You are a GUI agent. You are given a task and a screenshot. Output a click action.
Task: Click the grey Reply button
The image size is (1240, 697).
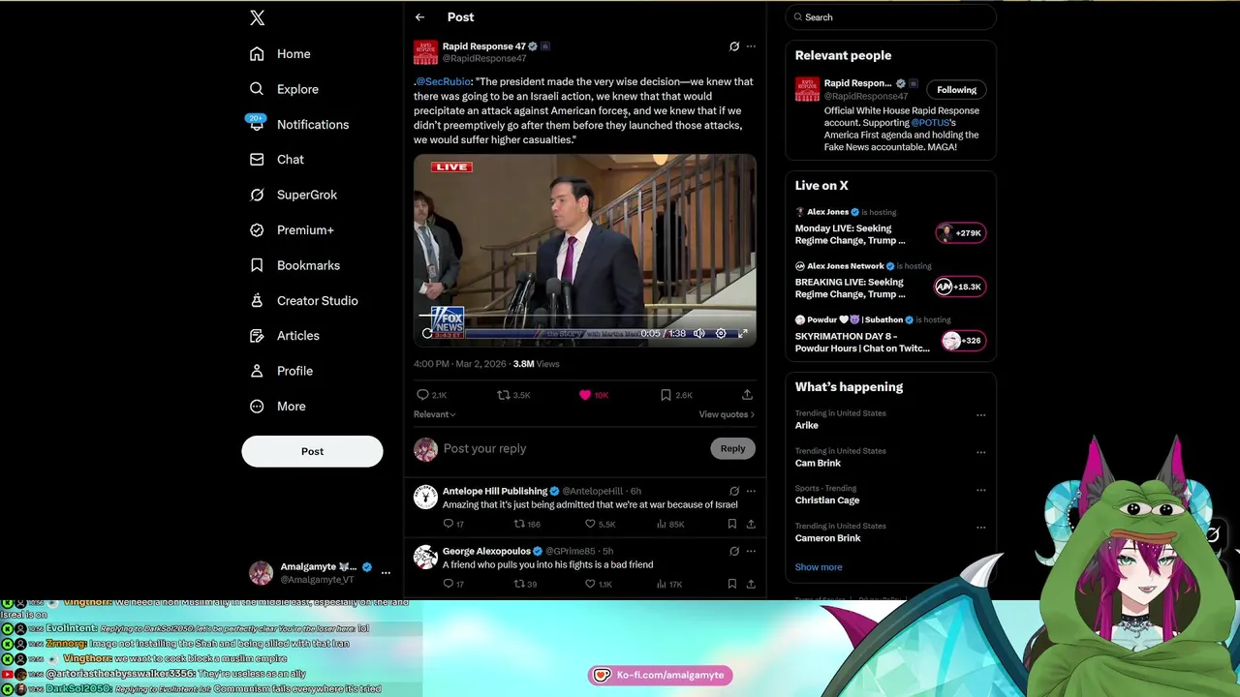click(732, 448)
